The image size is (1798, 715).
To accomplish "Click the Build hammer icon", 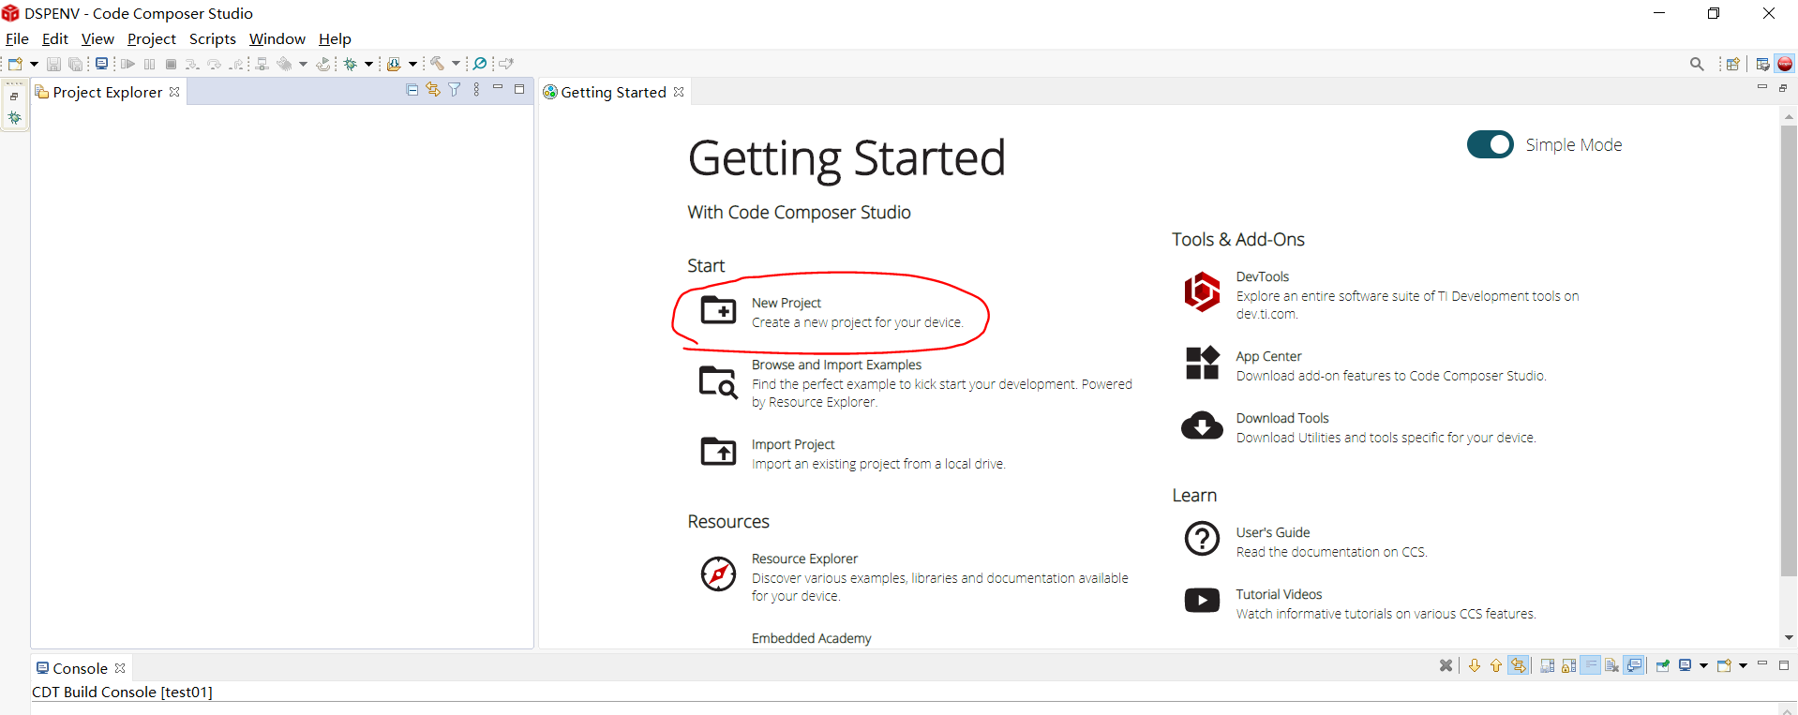I will click(437, 64).
